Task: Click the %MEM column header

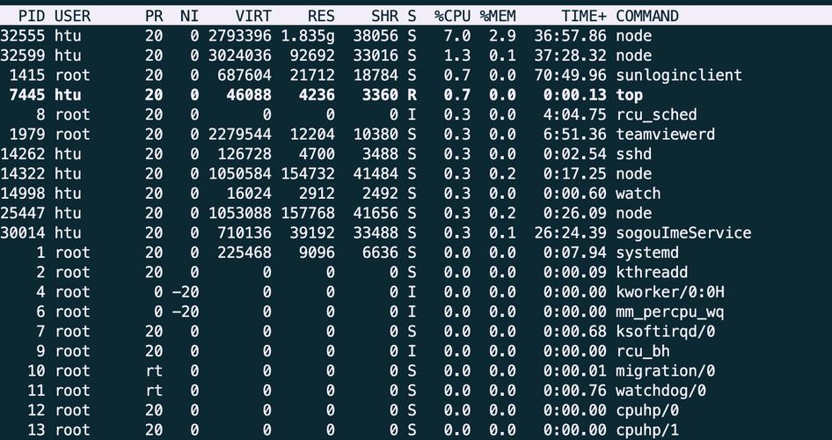Action: pyautogui.click(x=498, y=16)
